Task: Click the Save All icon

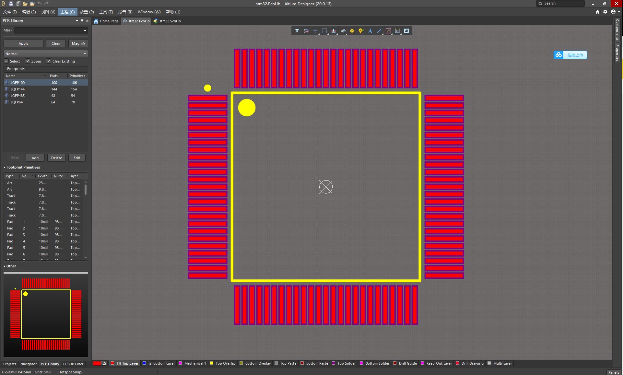Action: point(18,4)
